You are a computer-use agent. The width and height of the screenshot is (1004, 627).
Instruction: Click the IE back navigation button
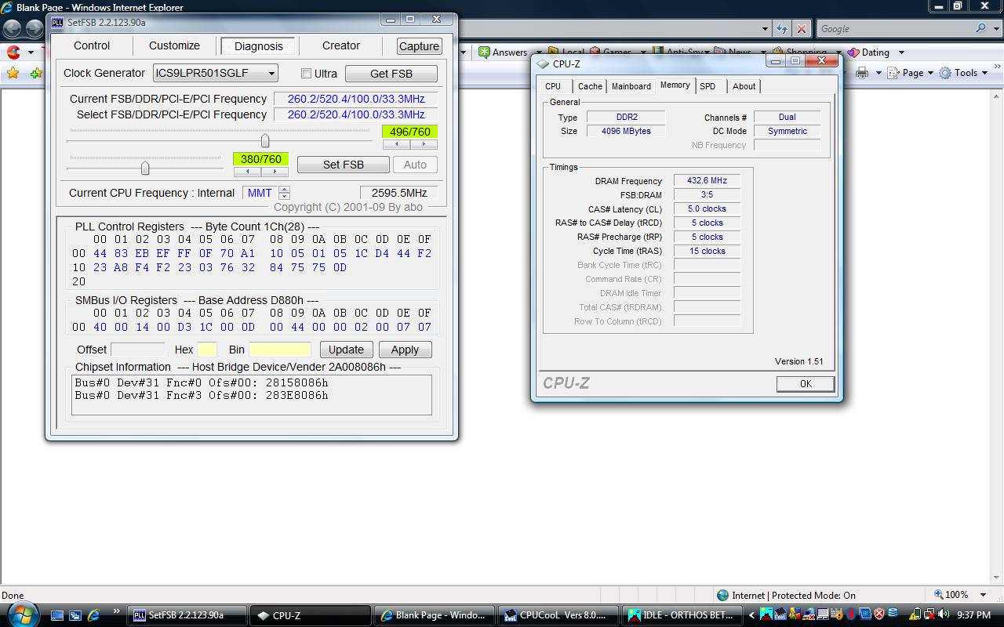(12, 29)
